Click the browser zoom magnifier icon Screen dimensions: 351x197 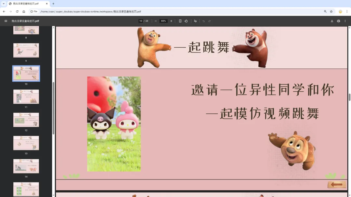tap(325, 11)
